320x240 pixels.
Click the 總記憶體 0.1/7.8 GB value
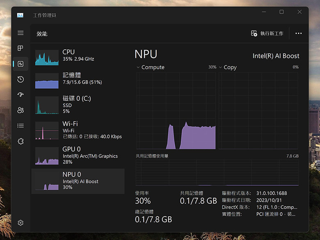coord(153,220)
